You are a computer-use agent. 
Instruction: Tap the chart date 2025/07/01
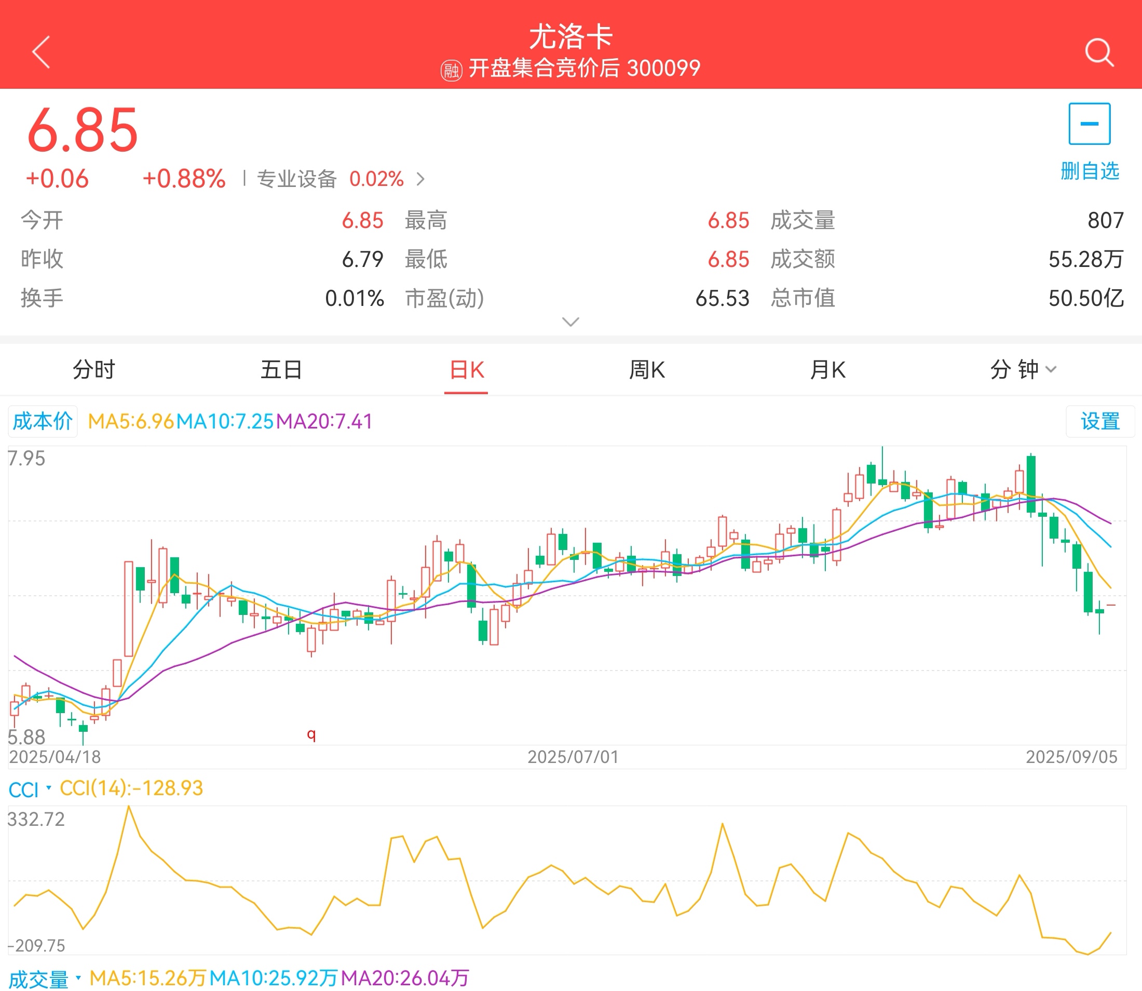point(573,757)
